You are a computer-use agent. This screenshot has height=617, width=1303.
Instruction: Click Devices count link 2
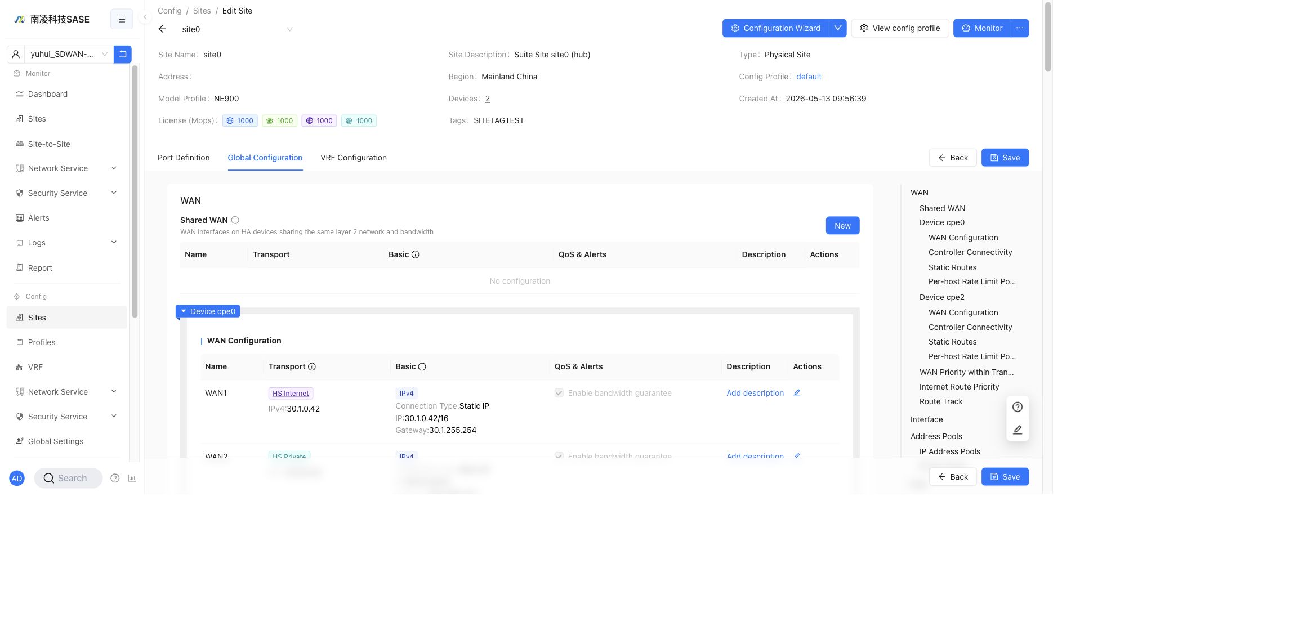point(488,99)
